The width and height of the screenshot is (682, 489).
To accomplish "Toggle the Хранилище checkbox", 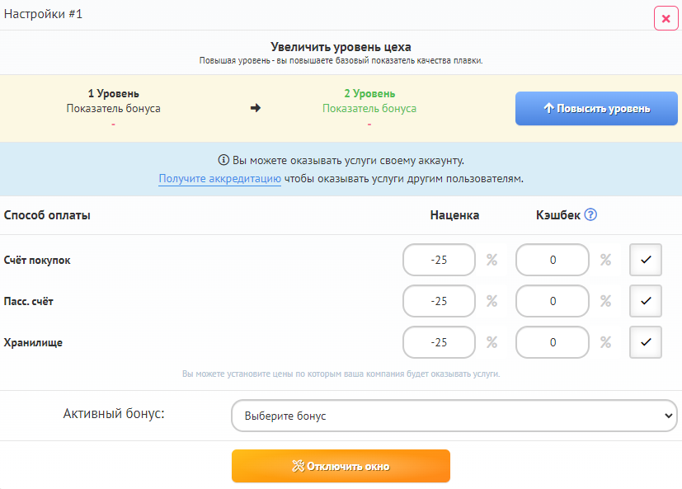I will click(x=646, y=342).
